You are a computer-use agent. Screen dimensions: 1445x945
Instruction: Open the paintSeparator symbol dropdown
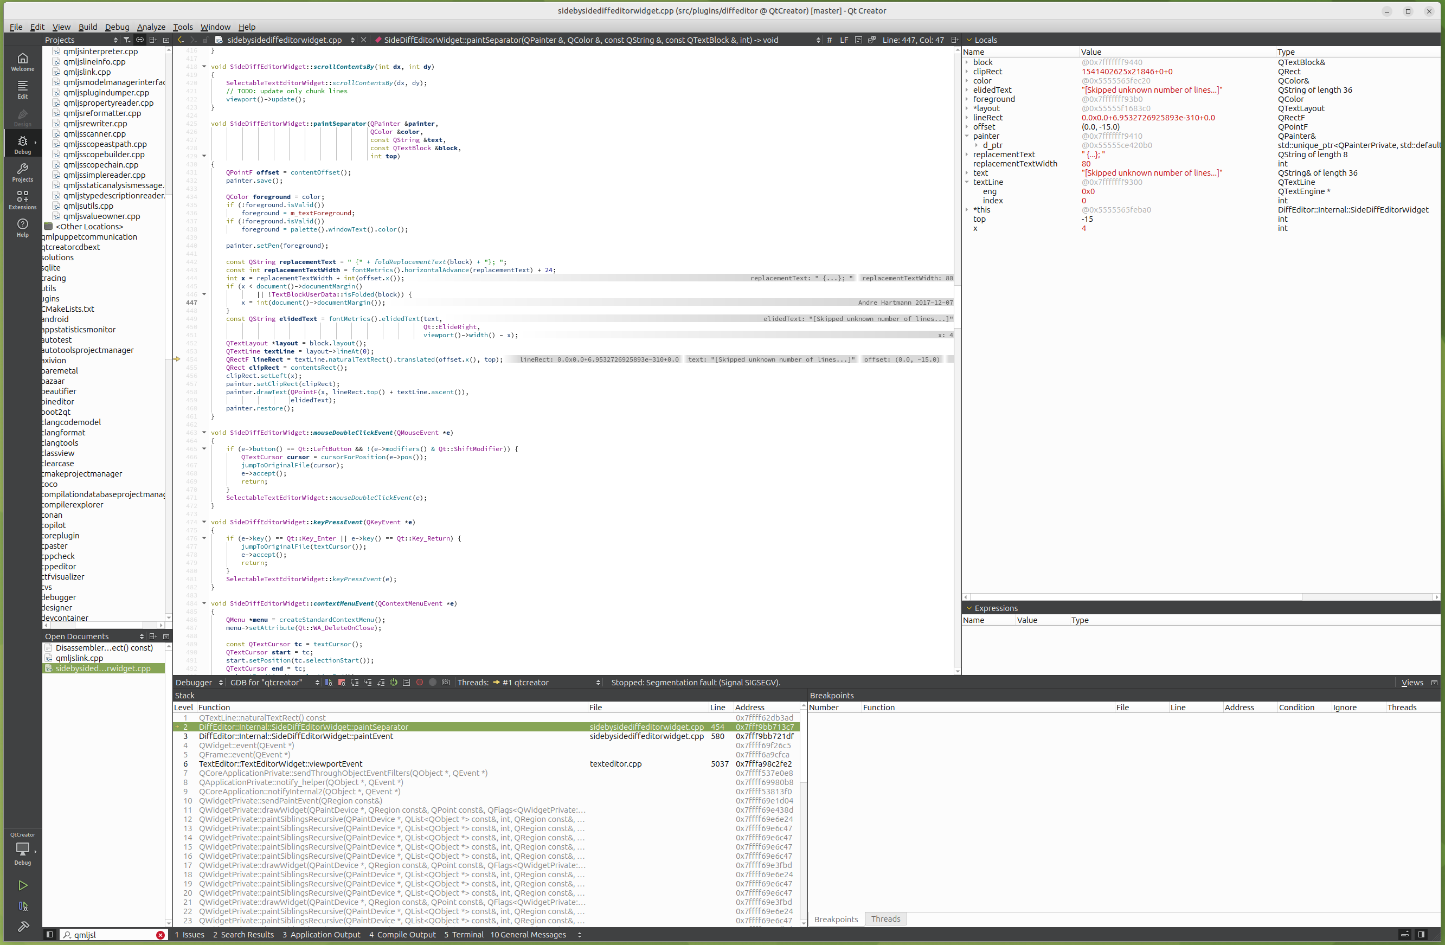coord(598,40)
